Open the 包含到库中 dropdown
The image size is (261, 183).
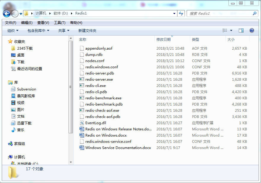pos(38,30)
